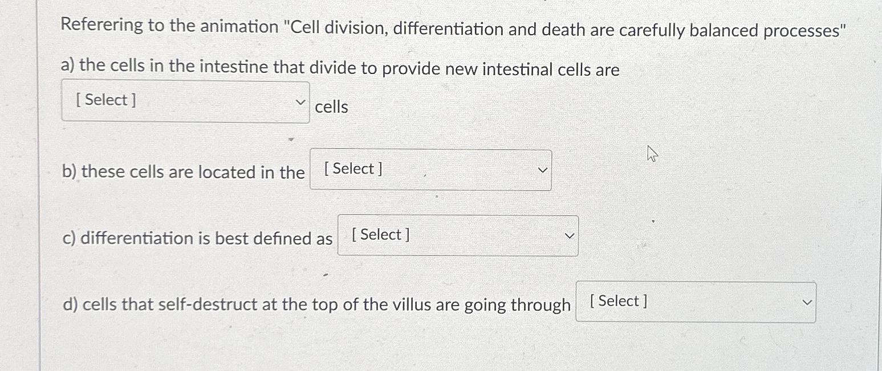
Task: Open the differentiation definition dropdown
Action: 456,235
